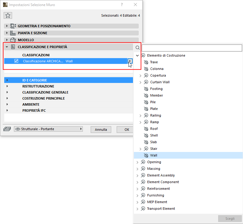Expand the Transport Element tree node
Image resolution: width=243 pixels, height=224 pixels.
(137, 209)
